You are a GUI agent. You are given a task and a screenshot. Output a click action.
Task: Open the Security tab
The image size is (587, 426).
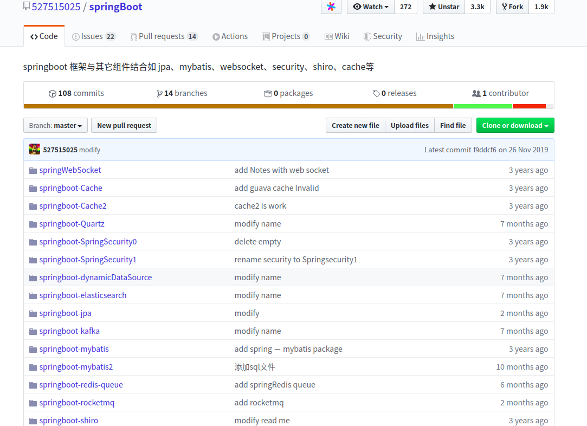coord(383,36)
